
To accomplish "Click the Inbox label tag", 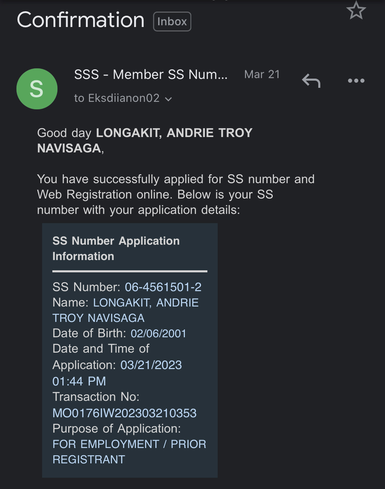I will tap(172, 22).
